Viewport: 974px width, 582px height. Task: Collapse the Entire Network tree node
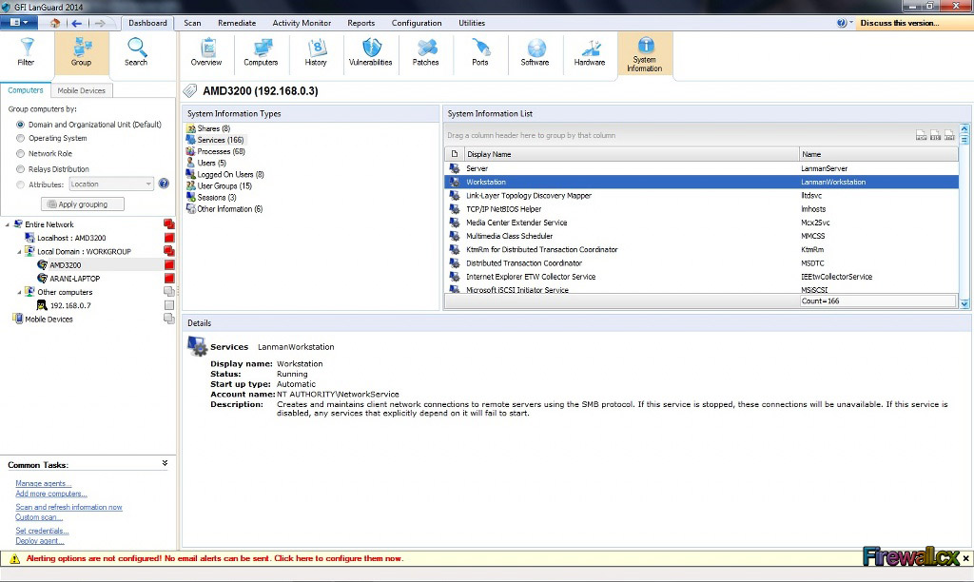(8, 224)
